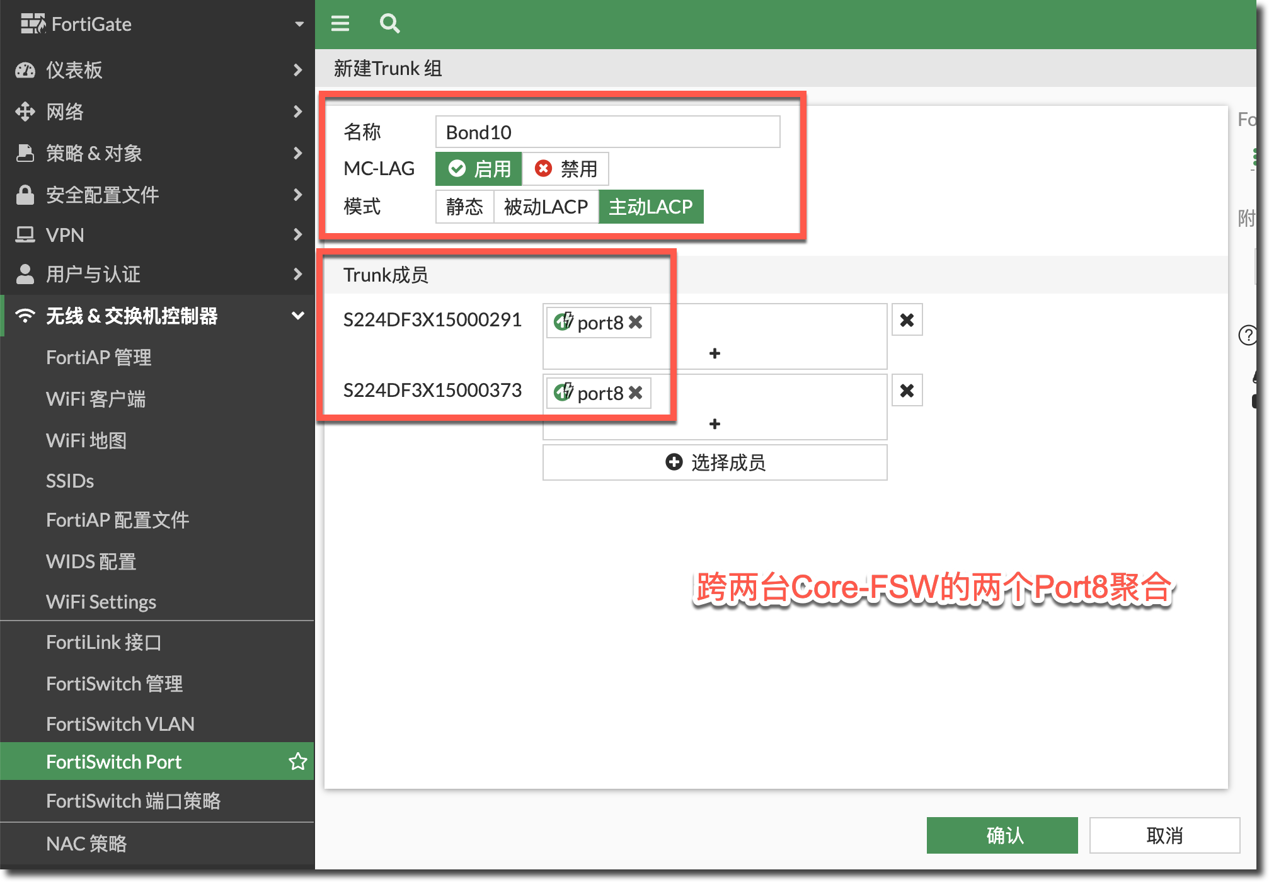Disable MC-LAG with 禁用 option
This screenshot has width=1269, height=882.
pos(566,169)
